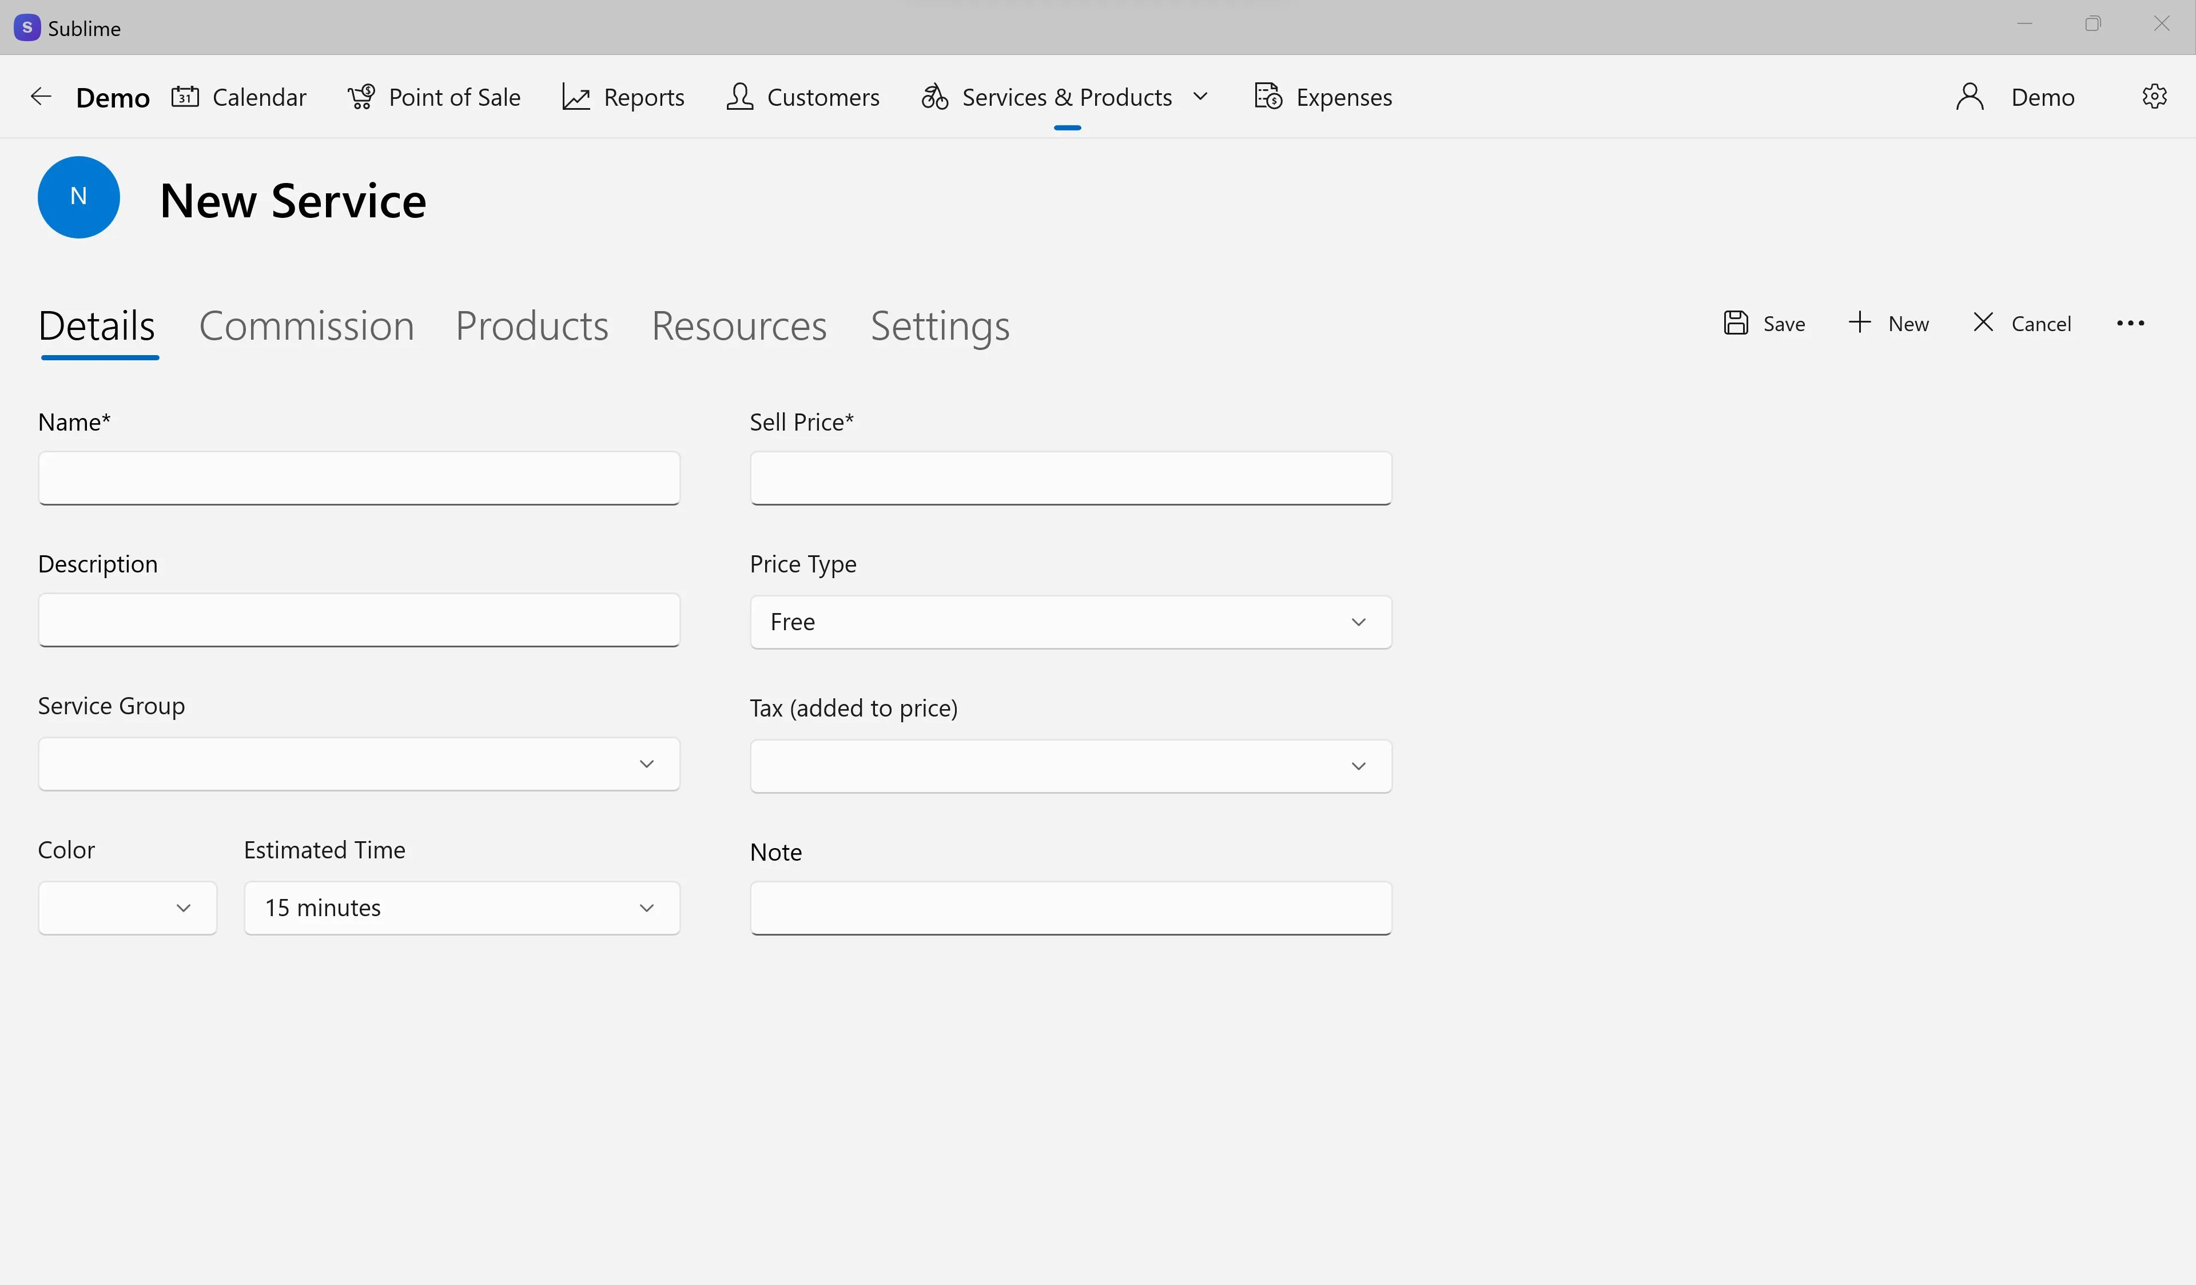Switch to the Resources tab
Image resolution: width=2196 pixels, height=1285 pixels.
pyautogui.click(x=739, y=326)
